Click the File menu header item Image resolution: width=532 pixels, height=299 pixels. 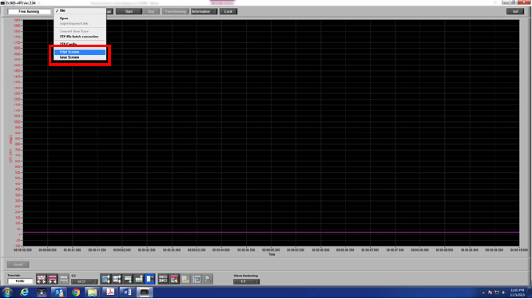tap(80, 11)
